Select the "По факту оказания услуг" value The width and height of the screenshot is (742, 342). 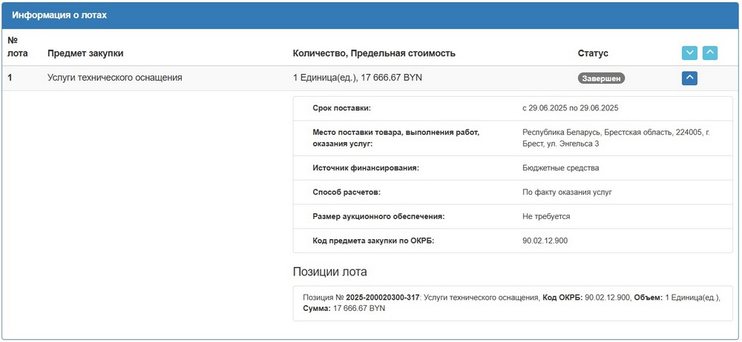coord(567,192)
